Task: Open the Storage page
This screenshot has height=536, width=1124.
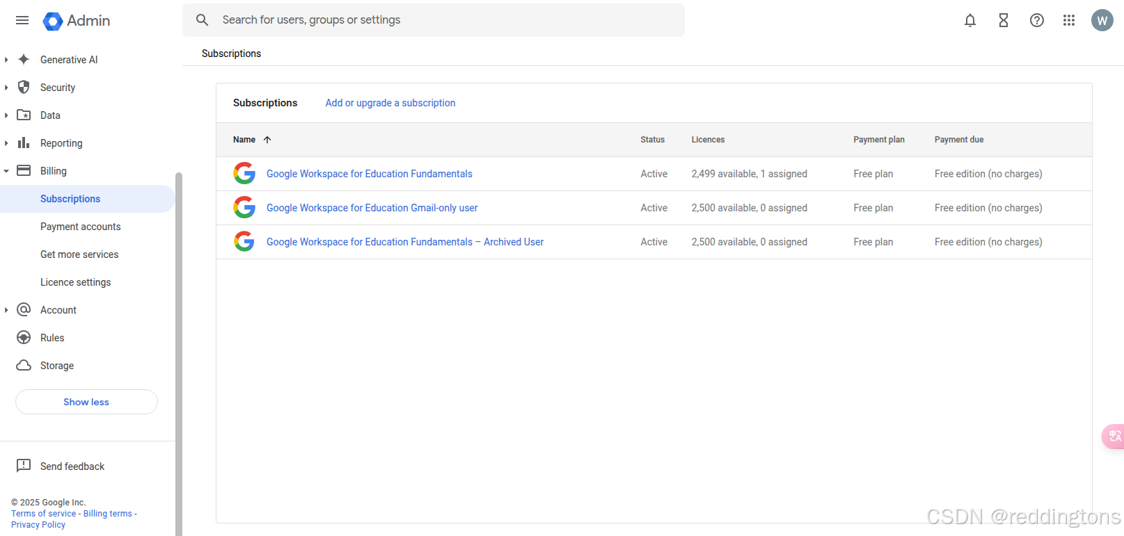Action: [x=57, y=366]
